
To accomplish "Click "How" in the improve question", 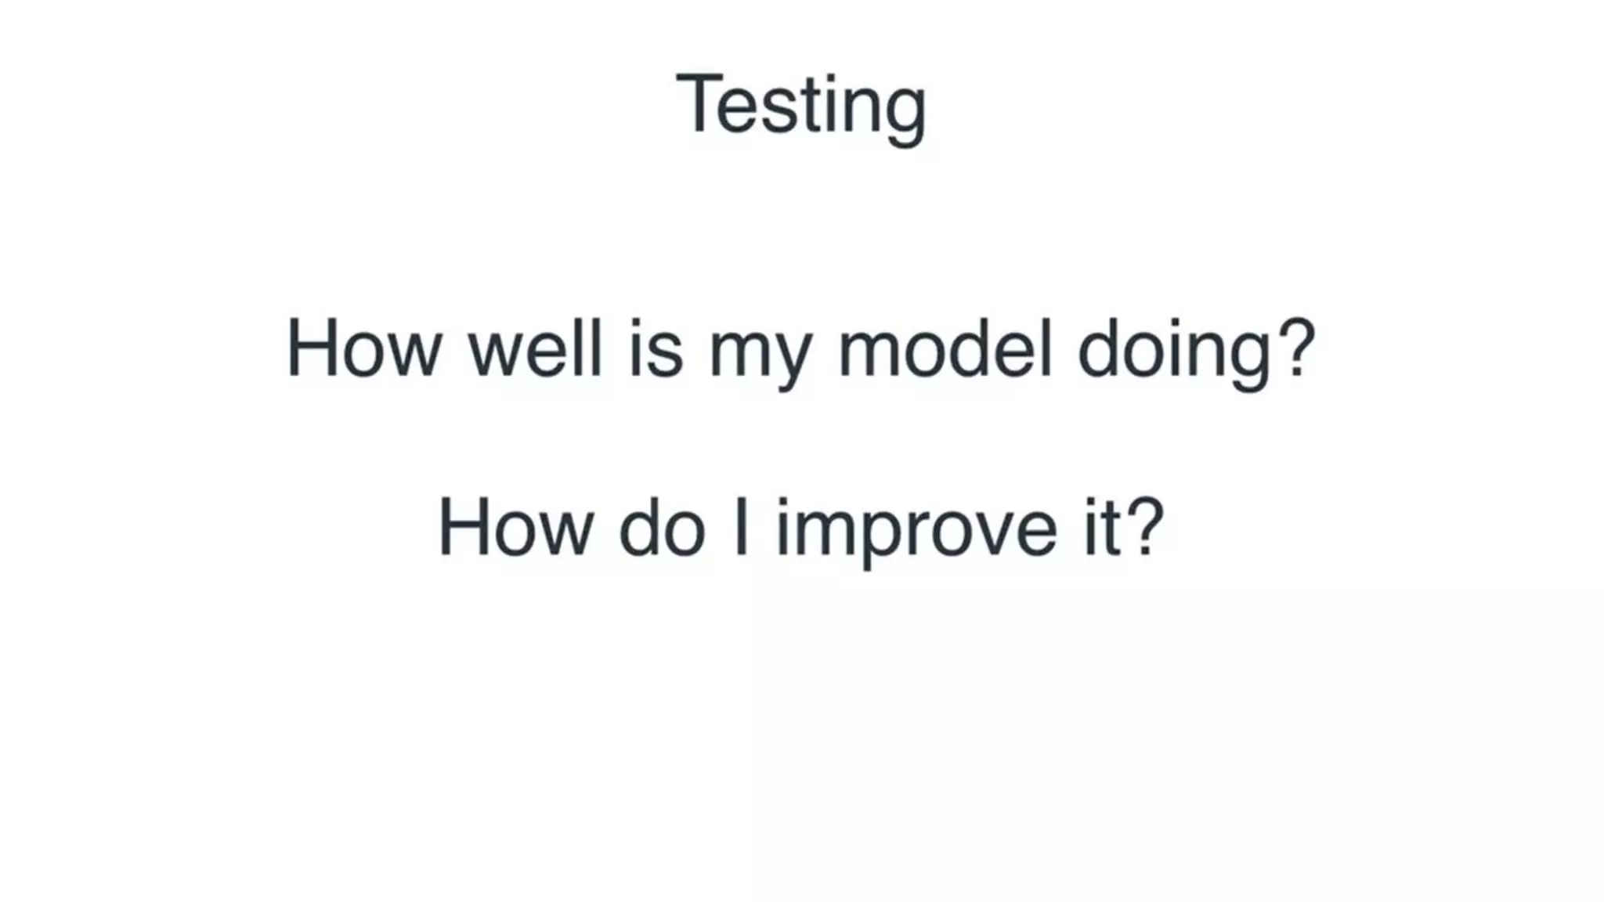I will click(x=515, y=529).
